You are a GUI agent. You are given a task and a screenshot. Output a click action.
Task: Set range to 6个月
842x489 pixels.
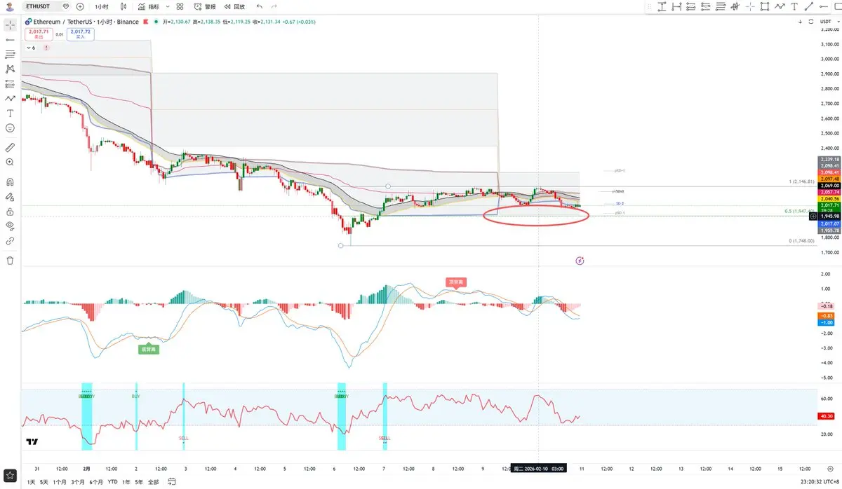pyautogui.click(x=96, y=482)
